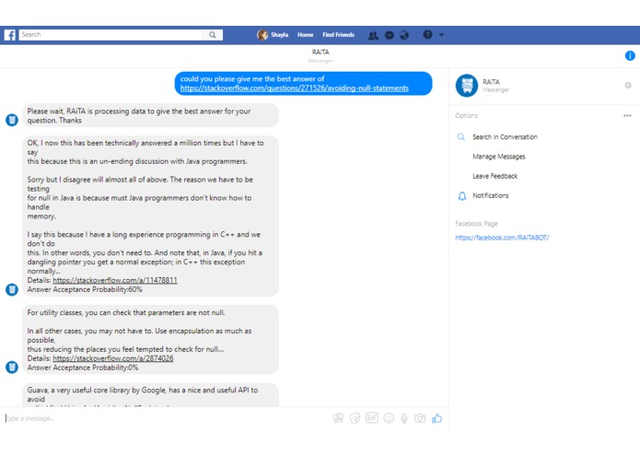The width and height of the screenshot is (640, 455).
Task: Open the GIF picker icon
Action: coord(372,417)
